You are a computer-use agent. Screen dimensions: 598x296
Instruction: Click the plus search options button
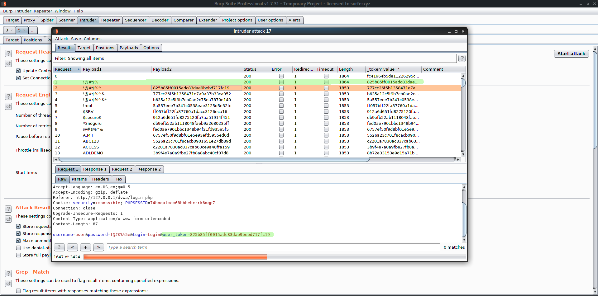click(85, 247)
